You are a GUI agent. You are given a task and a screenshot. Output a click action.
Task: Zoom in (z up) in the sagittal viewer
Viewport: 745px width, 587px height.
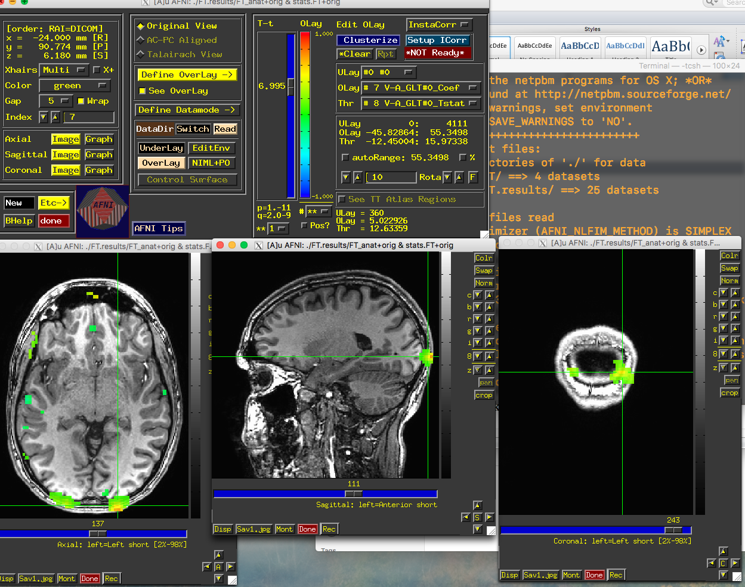[489, 369]
